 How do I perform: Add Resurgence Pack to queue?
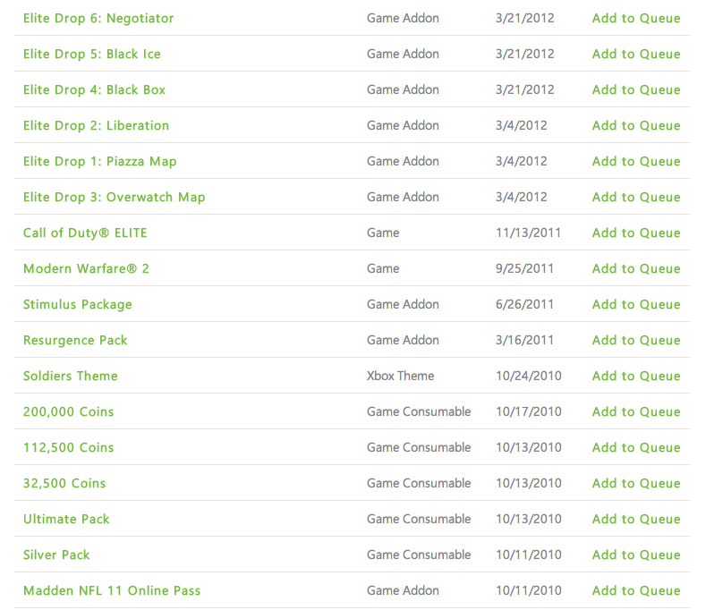pos(636,341)
